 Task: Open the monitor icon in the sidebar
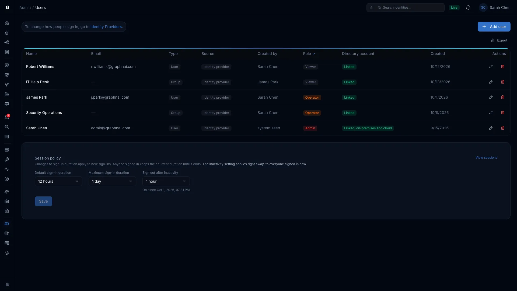7,104
